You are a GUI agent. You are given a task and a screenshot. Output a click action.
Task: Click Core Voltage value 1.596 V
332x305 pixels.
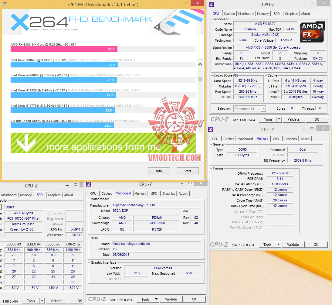click(x=286, y=40)
